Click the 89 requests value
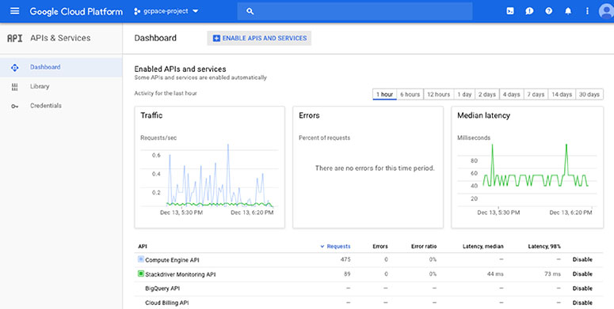614x309 pixels. 347,274
